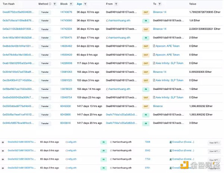Select the value 1,993.999292 Ether
Screen dimensions: 224x173
tap(201, 114)
